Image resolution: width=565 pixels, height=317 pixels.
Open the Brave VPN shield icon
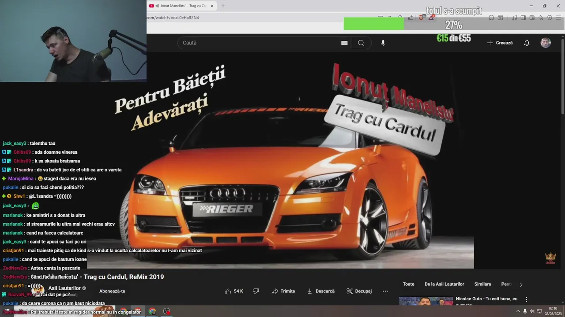550,18
